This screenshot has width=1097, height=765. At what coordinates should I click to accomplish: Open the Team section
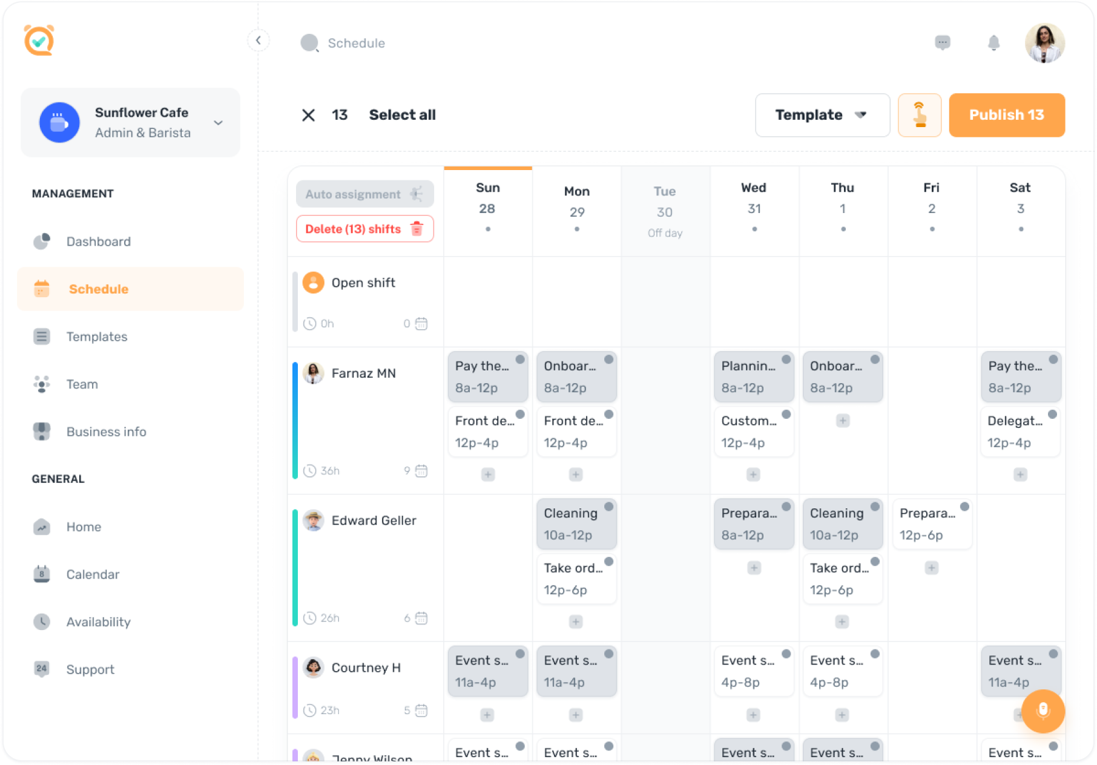82,384
